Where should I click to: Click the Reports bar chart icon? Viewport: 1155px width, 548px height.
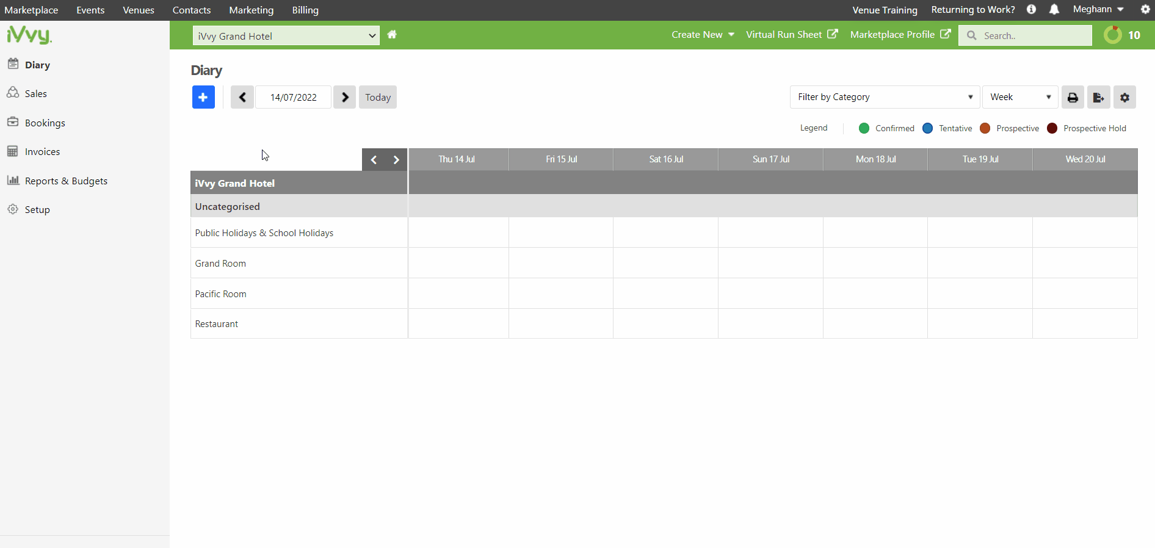[13, 179]
